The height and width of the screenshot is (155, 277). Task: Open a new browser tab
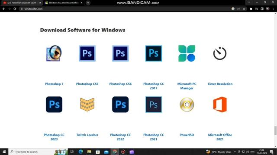pos(88,3)
